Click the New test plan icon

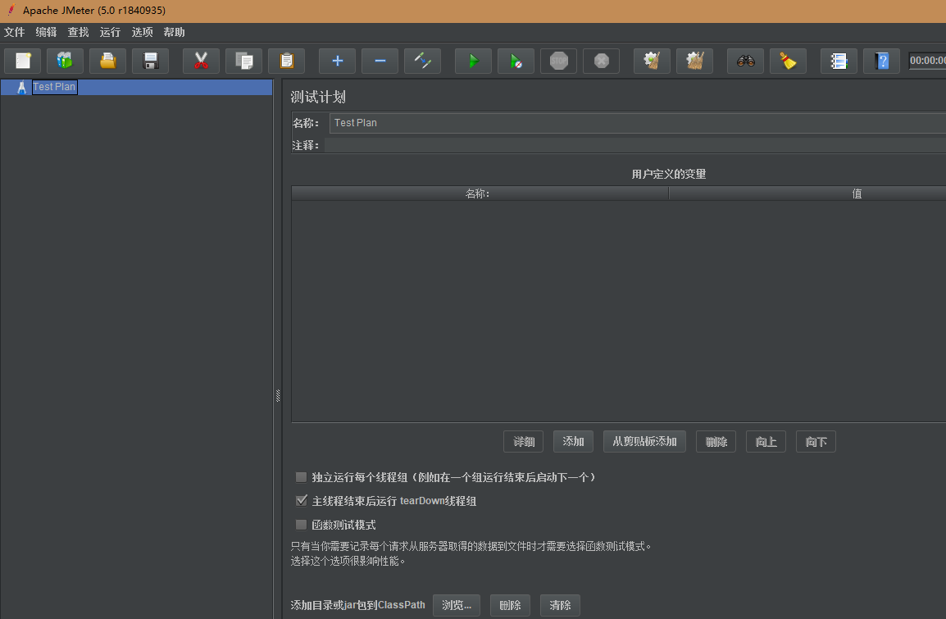(23, 61)
